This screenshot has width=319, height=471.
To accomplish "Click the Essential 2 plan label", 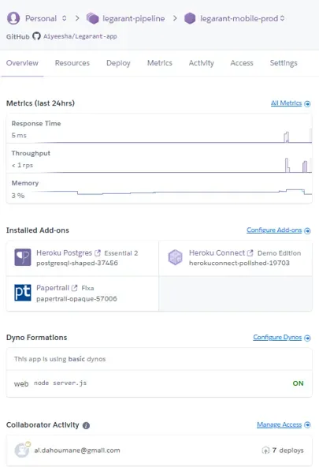I will pos(121,253).
